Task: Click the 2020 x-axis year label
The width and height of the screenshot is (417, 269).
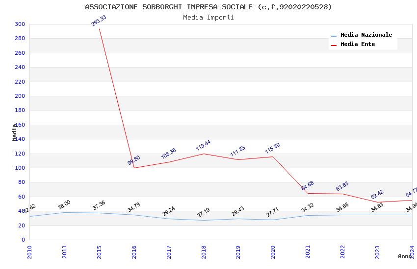Action: (273, 252)
